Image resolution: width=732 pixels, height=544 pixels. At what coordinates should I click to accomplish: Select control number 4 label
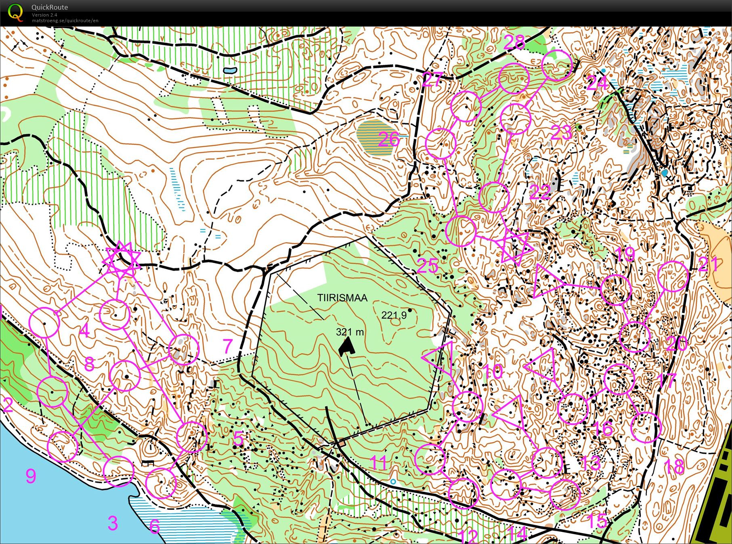pos(84,331)
